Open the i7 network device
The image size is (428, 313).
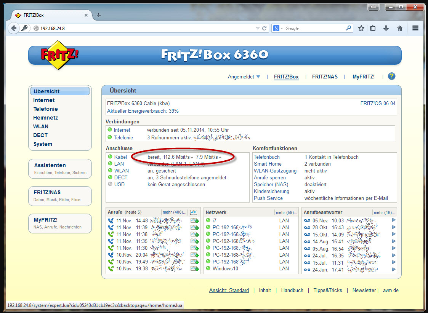215,220
